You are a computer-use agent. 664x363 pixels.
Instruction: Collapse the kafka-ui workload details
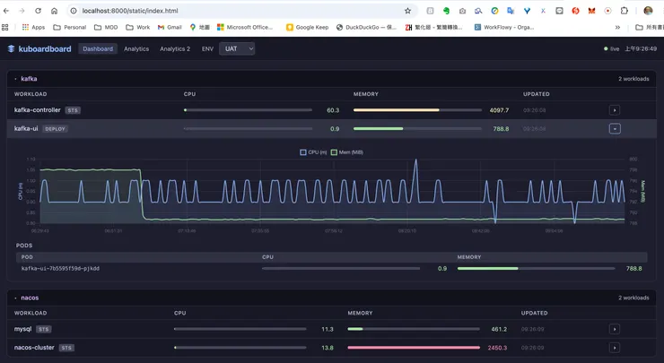coord(615,129)
